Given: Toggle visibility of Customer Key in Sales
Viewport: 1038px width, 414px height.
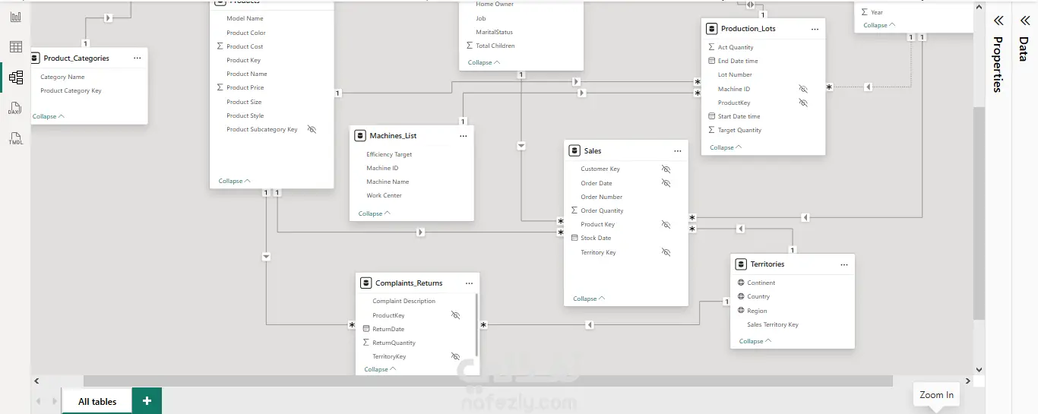Looking at the screenshot, I should click(666, 169).
